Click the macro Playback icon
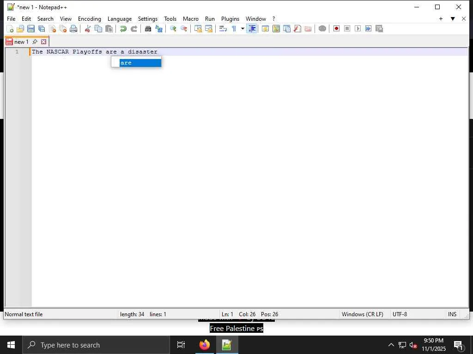This screenshot has height=354, width=473. point(358,29)
